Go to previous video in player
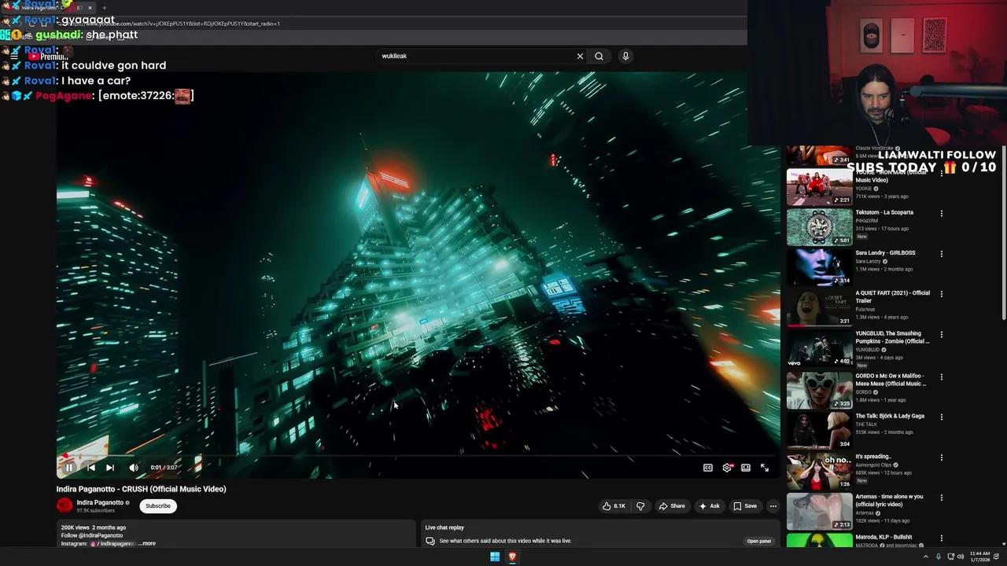The height and width of the screenshot is (566, 1007). 90,468
